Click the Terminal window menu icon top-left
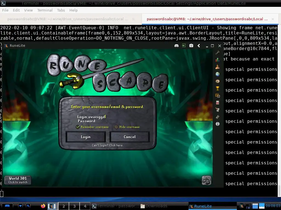Viewport: 281px width, 210px height. 3,3
